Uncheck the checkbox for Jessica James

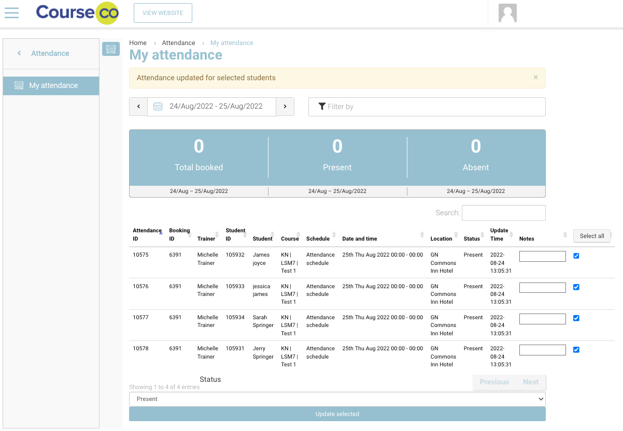(x=576, y=287)
